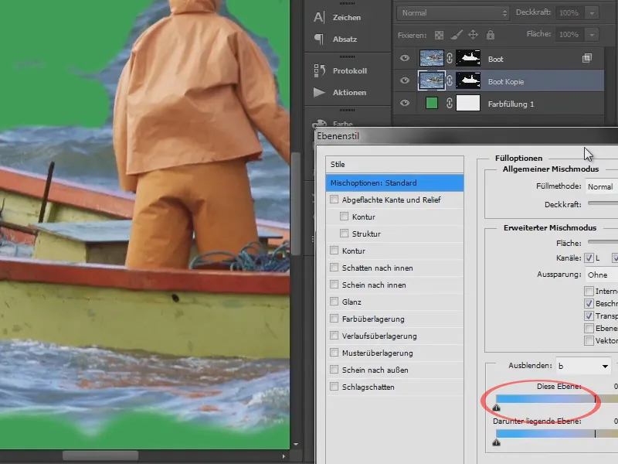This screenshot has height=464, width=618.
Task: Open the Farbe panel icon
Action: (x=320, y=124)
